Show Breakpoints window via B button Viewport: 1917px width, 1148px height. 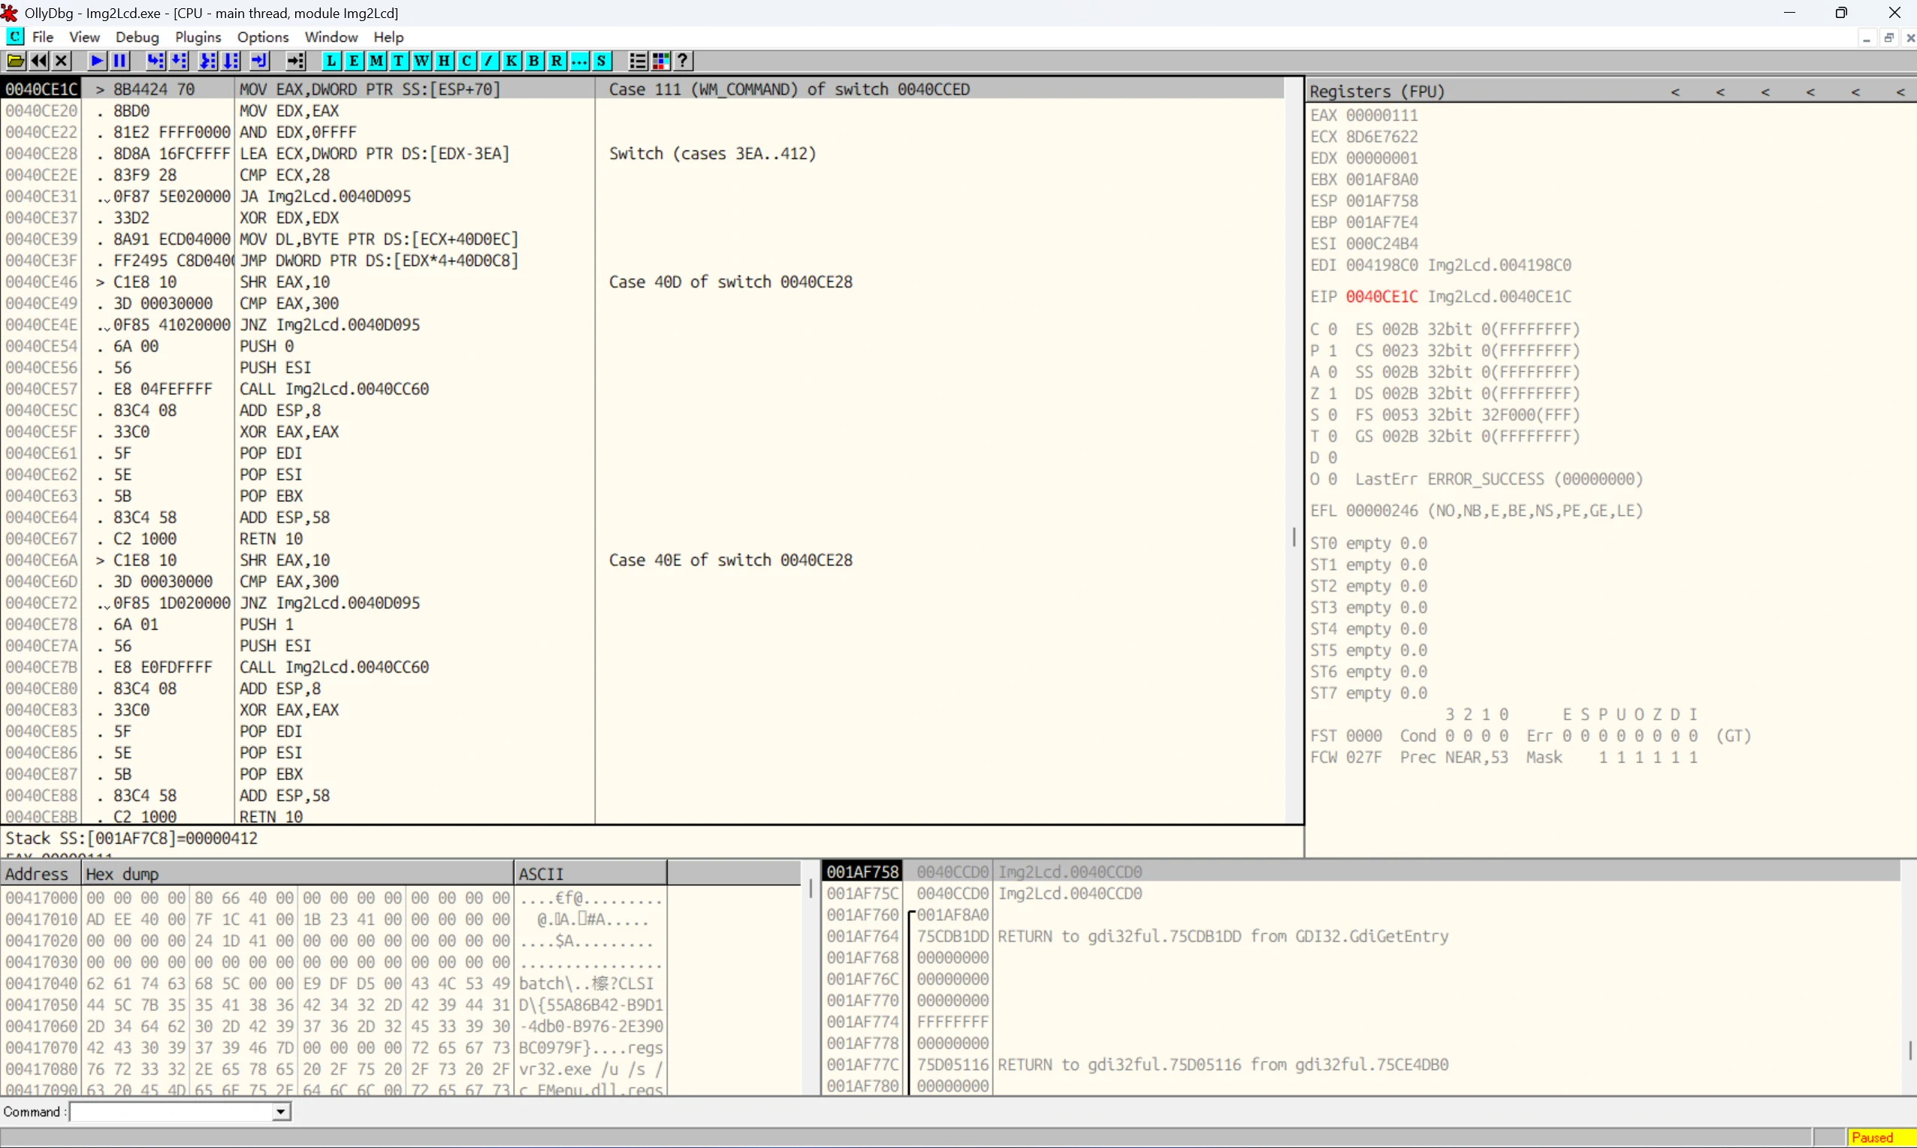[534, 61]
